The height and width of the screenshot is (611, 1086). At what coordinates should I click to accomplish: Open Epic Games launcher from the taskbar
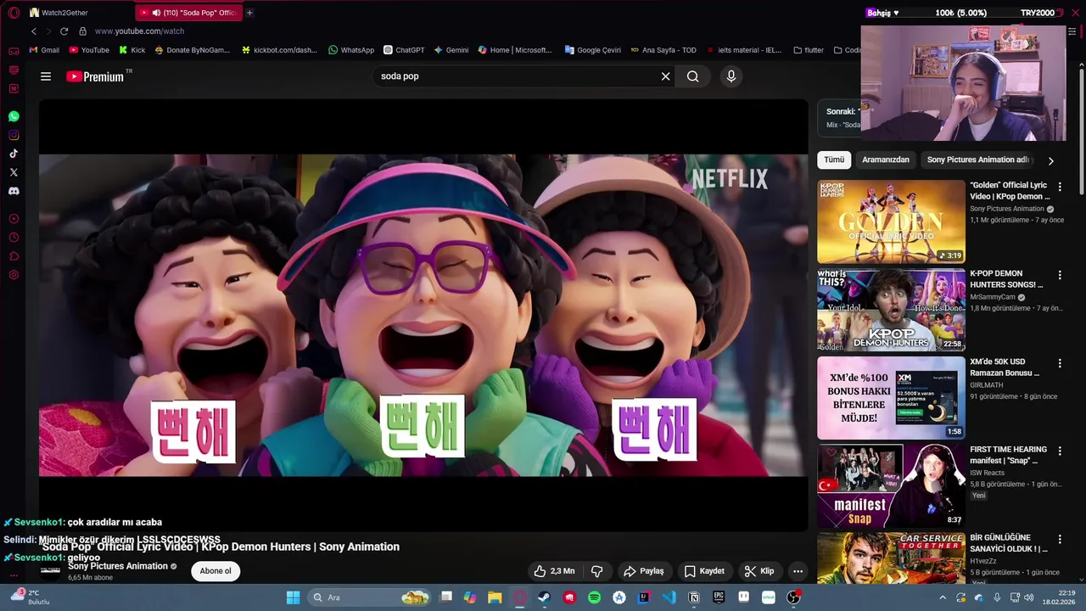[x=719, y=597]
